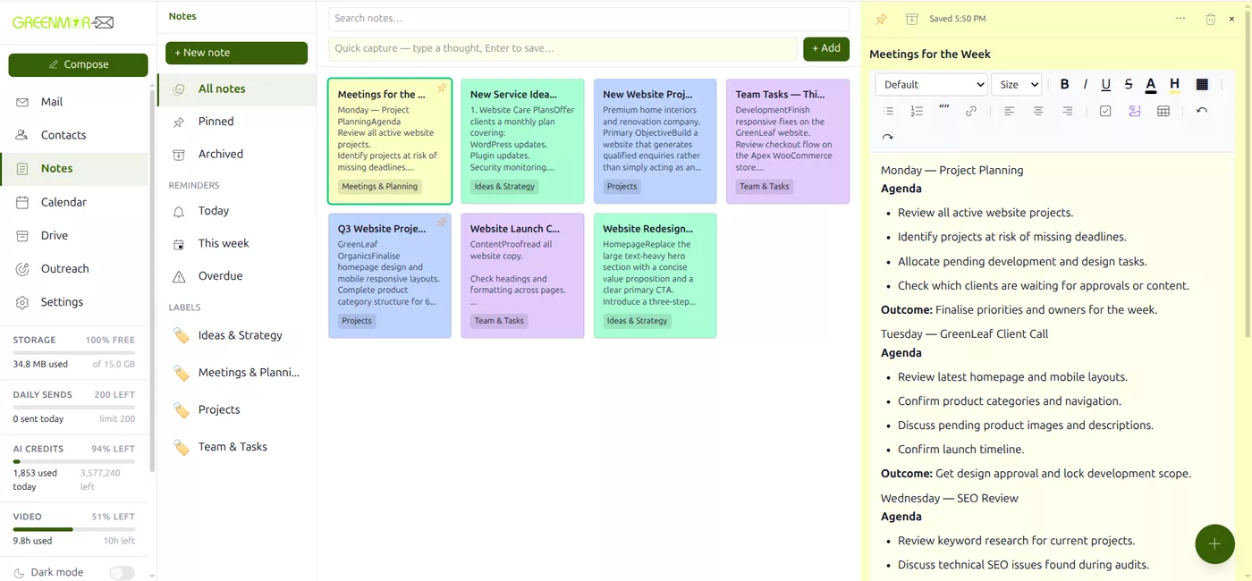Toggle Dark mode switch
This screenshot has height=581, width=1252.
click(122, 573)
